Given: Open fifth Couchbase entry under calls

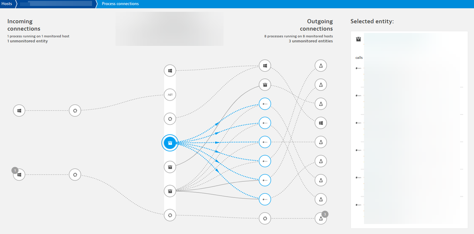Looking at the screenshot, I should (x=359, y=178).
